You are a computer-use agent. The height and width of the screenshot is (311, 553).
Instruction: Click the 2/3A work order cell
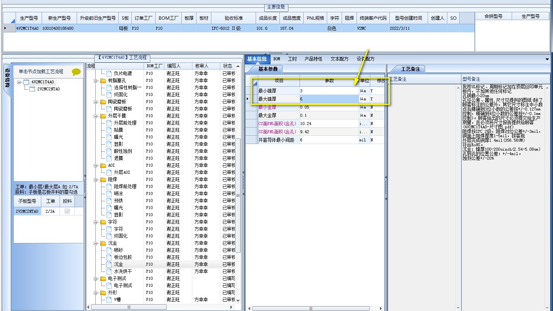pyautogui.click(x=50, y=211)
